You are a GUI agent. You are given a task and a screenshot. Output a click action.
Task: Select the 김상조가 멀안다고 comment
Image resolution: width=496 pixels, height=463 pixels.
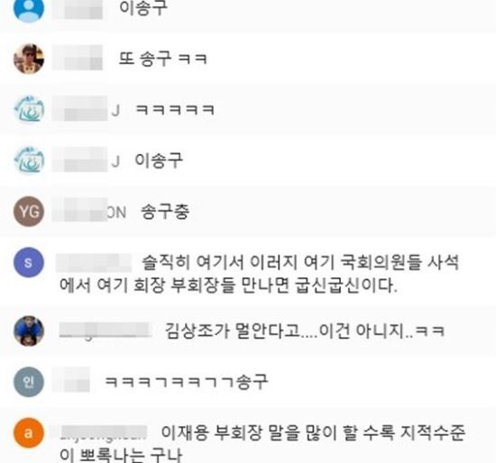[305, 331]
